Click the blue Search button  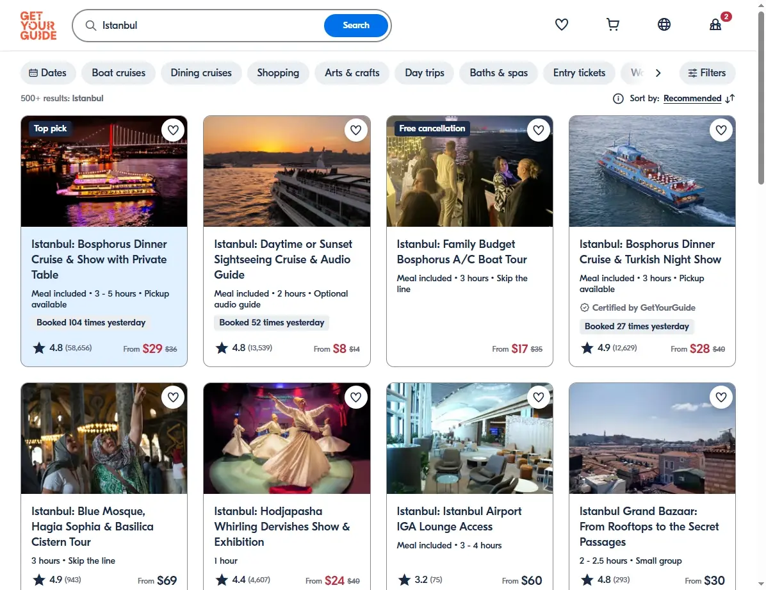point(356,26)
